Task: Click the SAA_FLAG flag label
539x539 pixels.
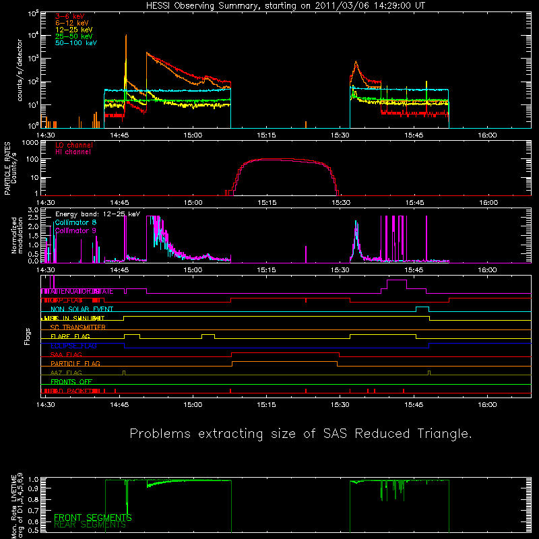Action: [x=66, y=355]
